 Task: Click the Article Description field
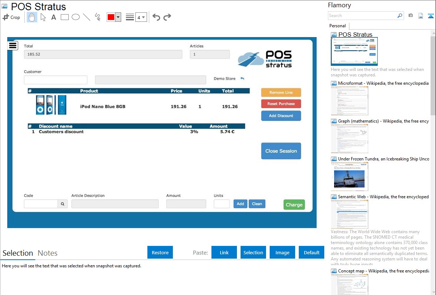pos(115,204)
